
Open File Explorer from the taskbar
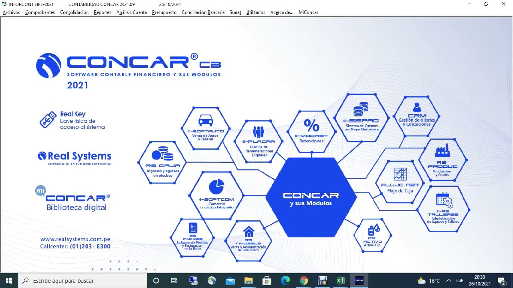click(248, 281)
